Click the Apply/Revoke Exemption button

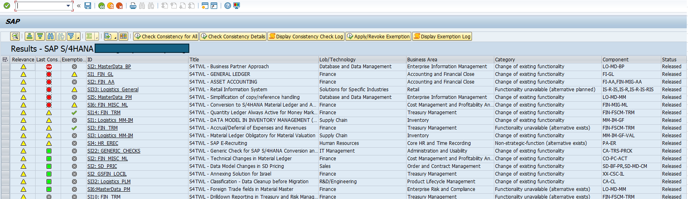point(378,36)
